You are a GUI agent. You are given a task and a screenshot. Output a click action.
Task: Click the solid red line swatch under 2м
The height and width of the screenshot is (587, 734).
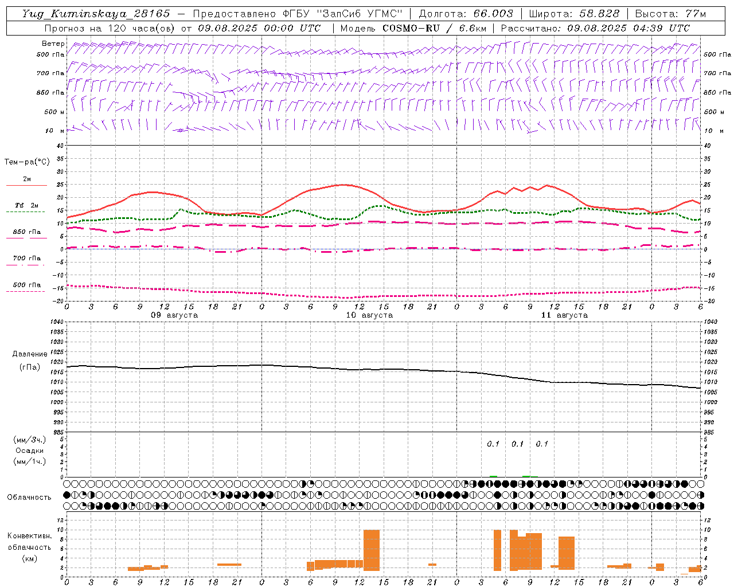[x=26, y=185]
